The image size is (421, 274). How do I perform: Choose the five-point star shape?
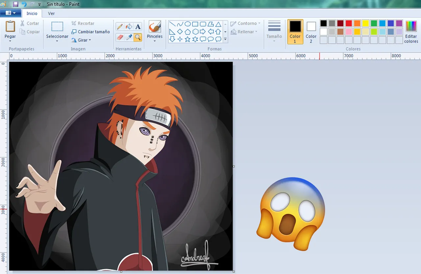tap(187, 39)
